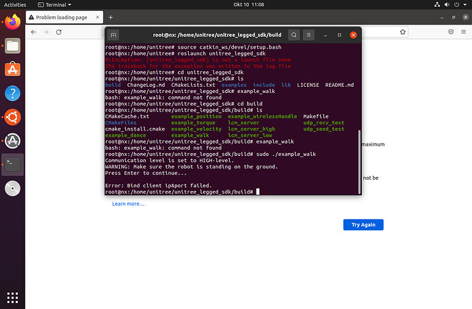
Task: Click the terminal title bar path text
Action: [217, 35]
